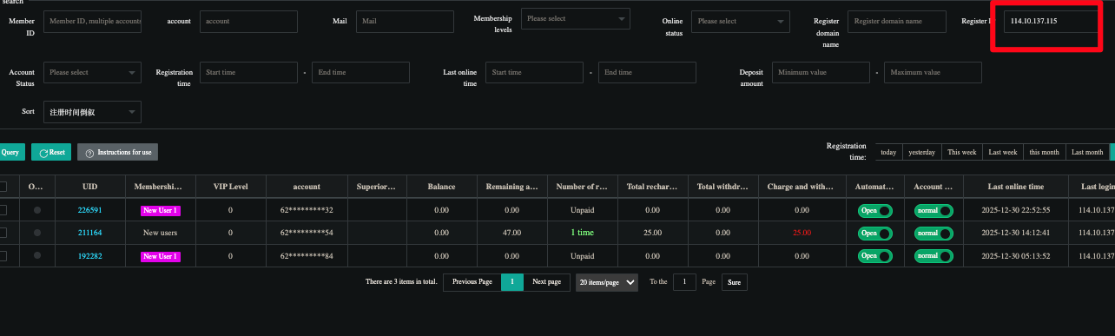Focus the Mail input field
The image size is (1115, 336).
(x=405, y=21)
